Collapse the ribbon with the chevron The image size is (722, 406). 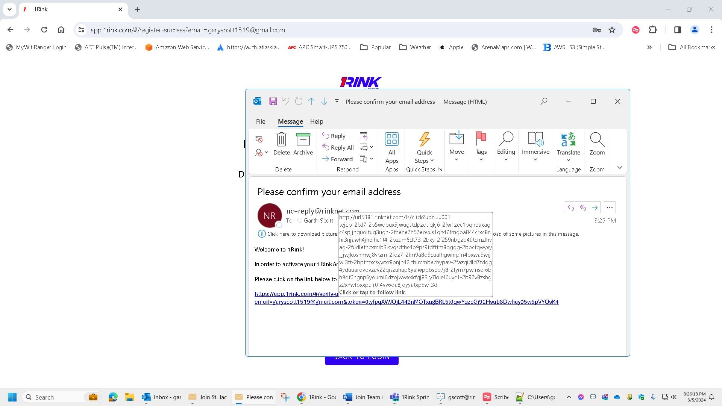pos(620,168)
